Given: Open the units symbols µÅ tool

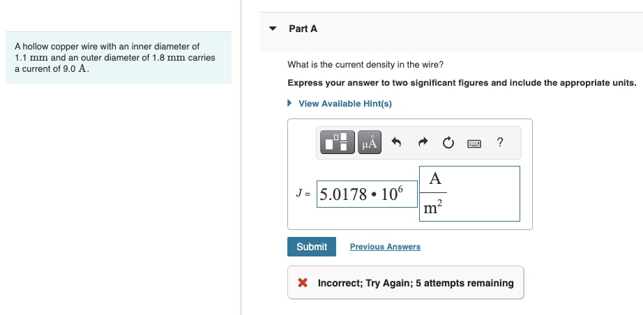Looking at the screenshot, I should (370, 143).
